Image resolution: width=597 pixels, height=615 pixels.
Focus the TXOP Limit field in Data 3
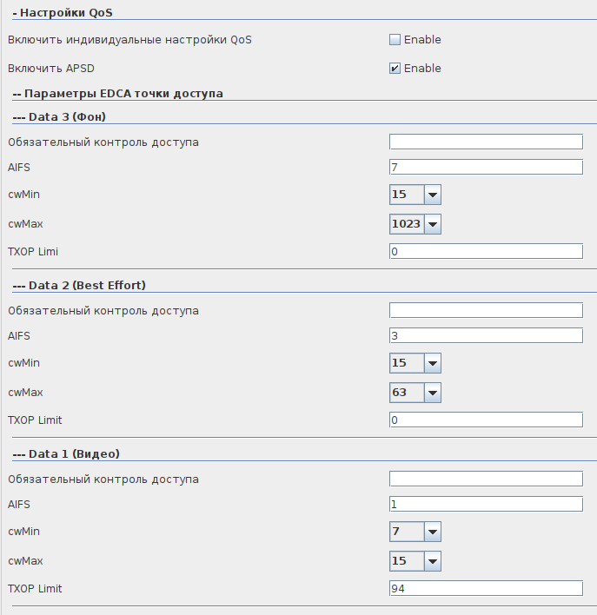486,251
